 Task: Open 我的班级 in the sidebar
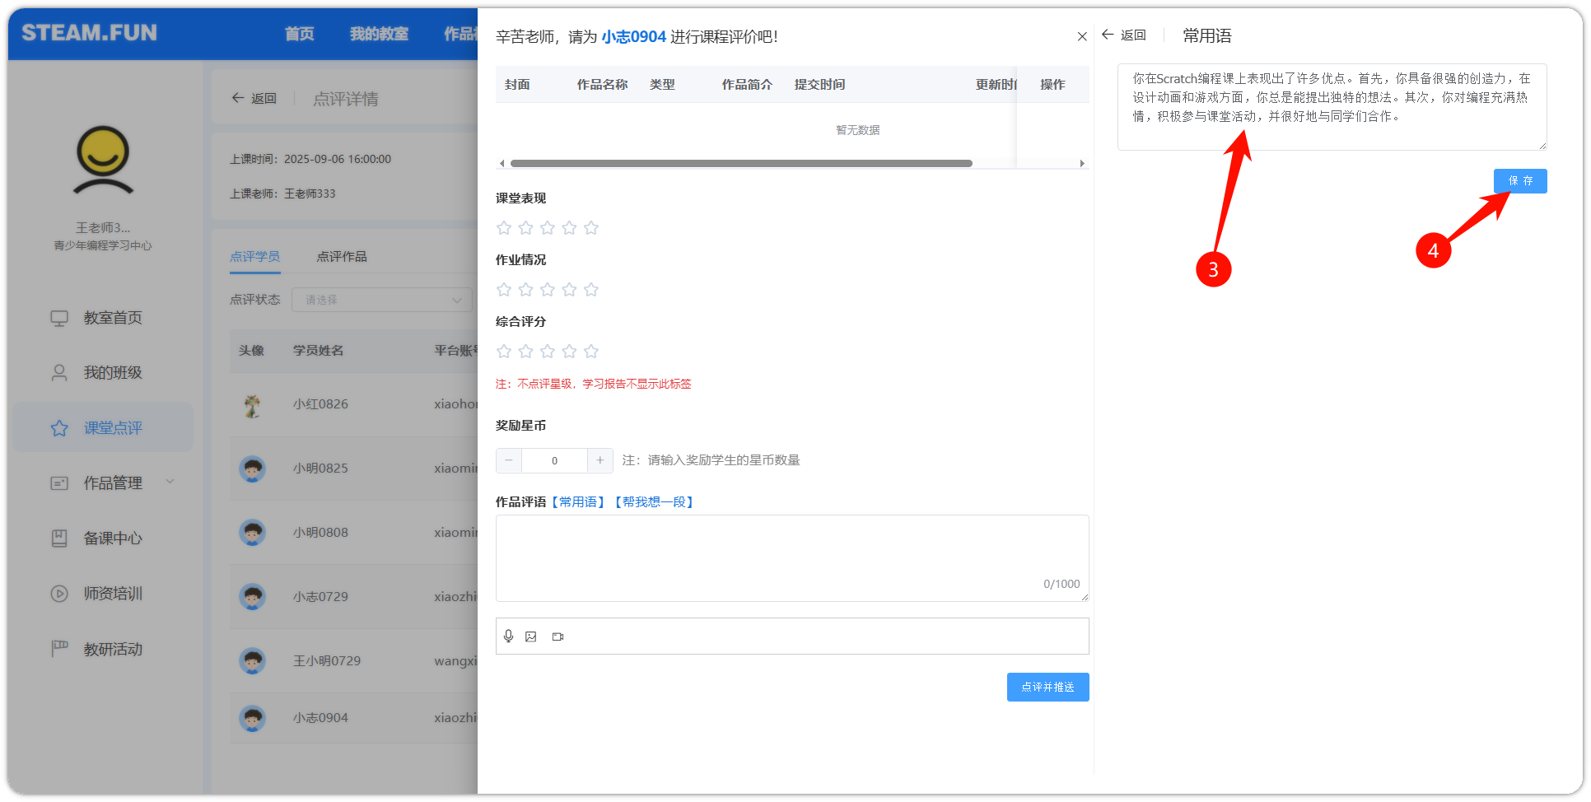[x=112, y=373]
